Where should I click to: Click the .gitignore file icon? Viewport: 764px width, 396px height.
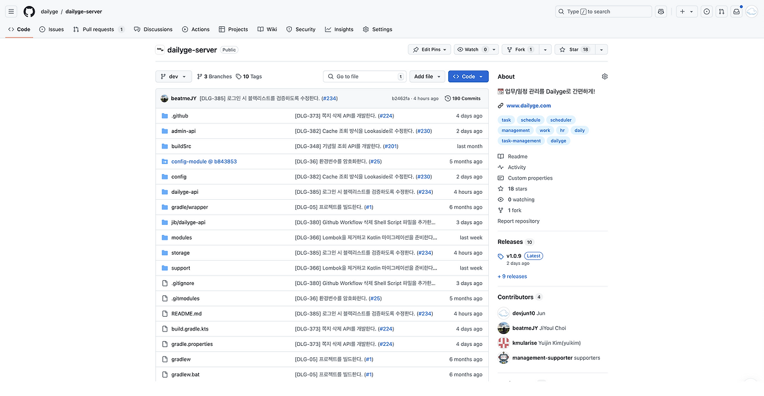click(x=165, y=283)
